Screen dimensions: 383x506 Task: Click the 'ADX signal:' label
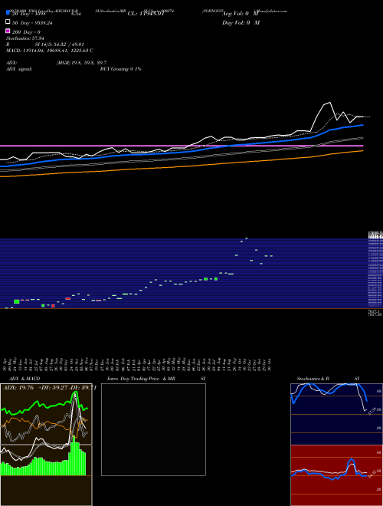pos(19,69)
